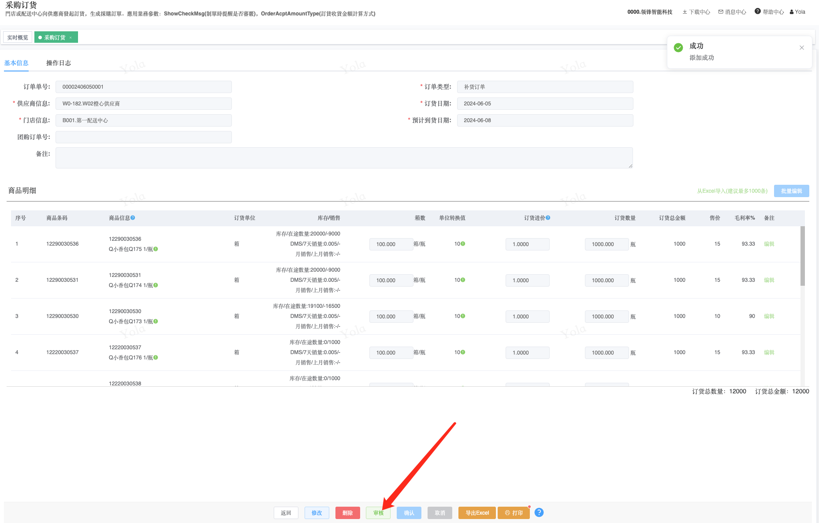Click 编辑 for row 12220030537
The width and height of the screenshot is (819, 523).
pyautogui.click(x=769, y=352)
